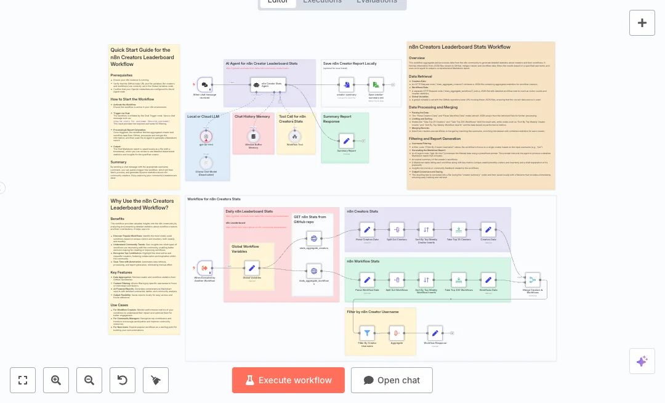Click the Merge Creators & Workflows node
665x403 pixels.
coord(533,281)
